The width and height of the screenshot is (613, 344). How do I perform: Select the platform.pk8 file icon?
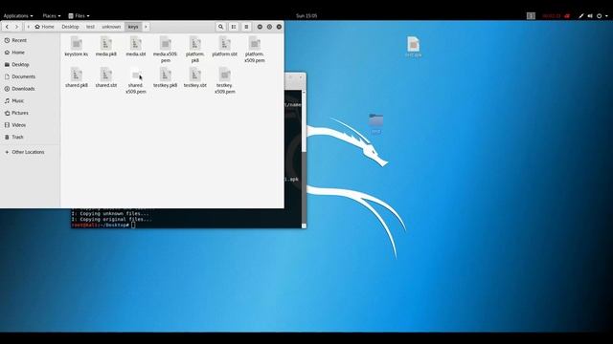click(195, 44)
